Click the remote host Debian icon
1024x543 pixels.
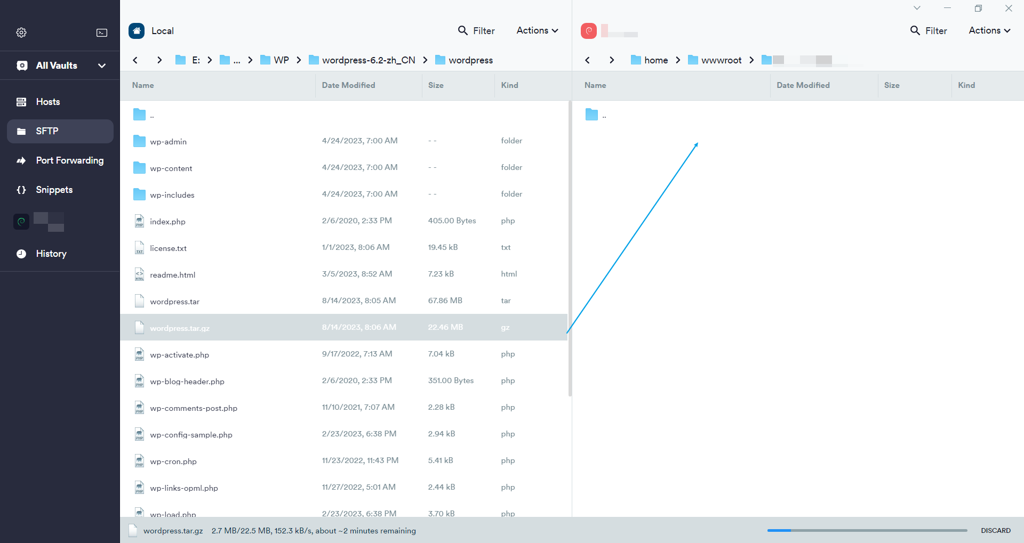pos(589,31)
